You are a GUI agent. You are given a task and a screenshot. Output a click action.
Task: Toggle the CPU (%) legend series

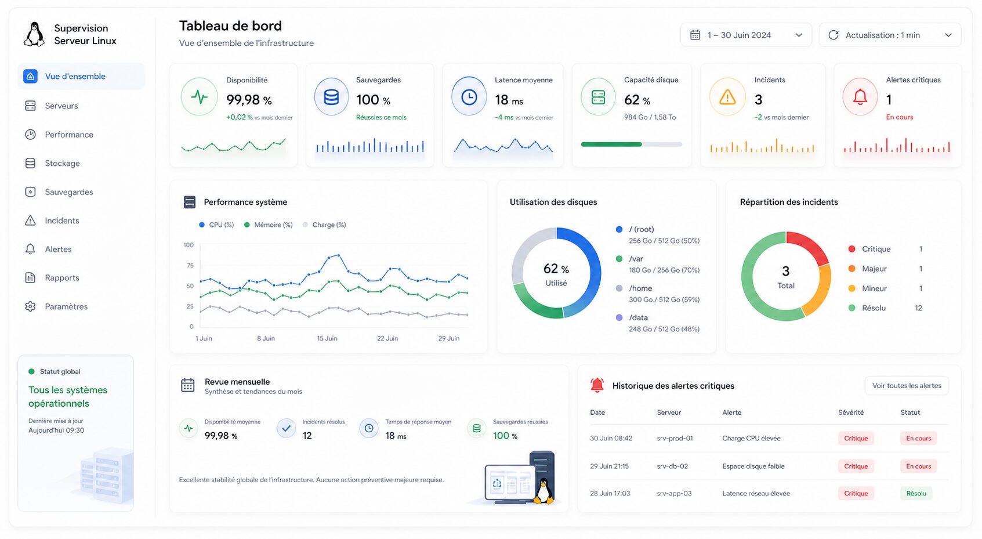click(216, 225)
